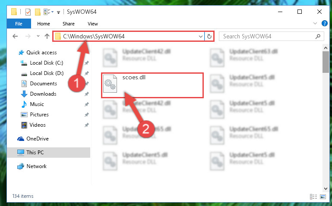This screenshot has height=206, width=332.
Task: Click the New folder icon in title bar
Action: click(38, 12)
